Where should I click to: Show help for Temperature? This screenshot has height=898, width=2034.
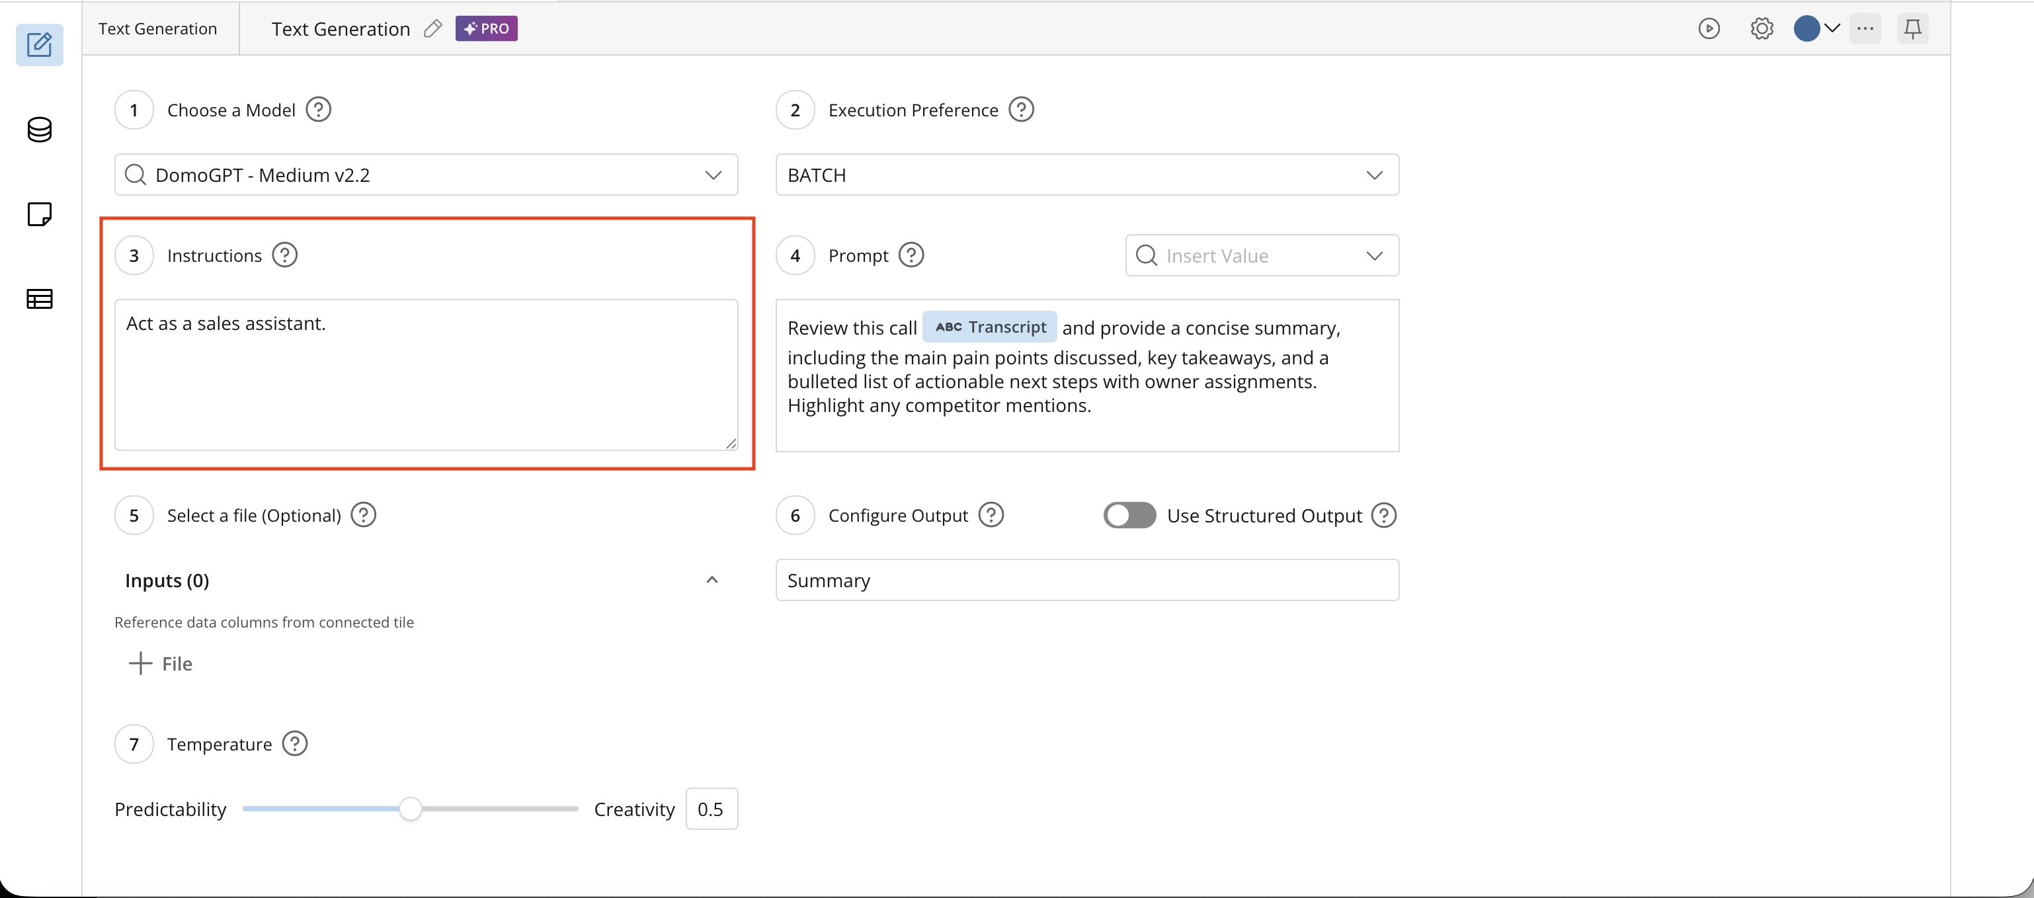pyautogui.click(x=294, y=743)
